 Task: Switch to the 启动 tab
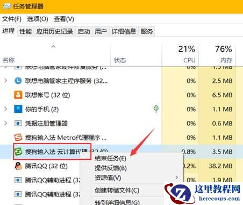[84, 31]
